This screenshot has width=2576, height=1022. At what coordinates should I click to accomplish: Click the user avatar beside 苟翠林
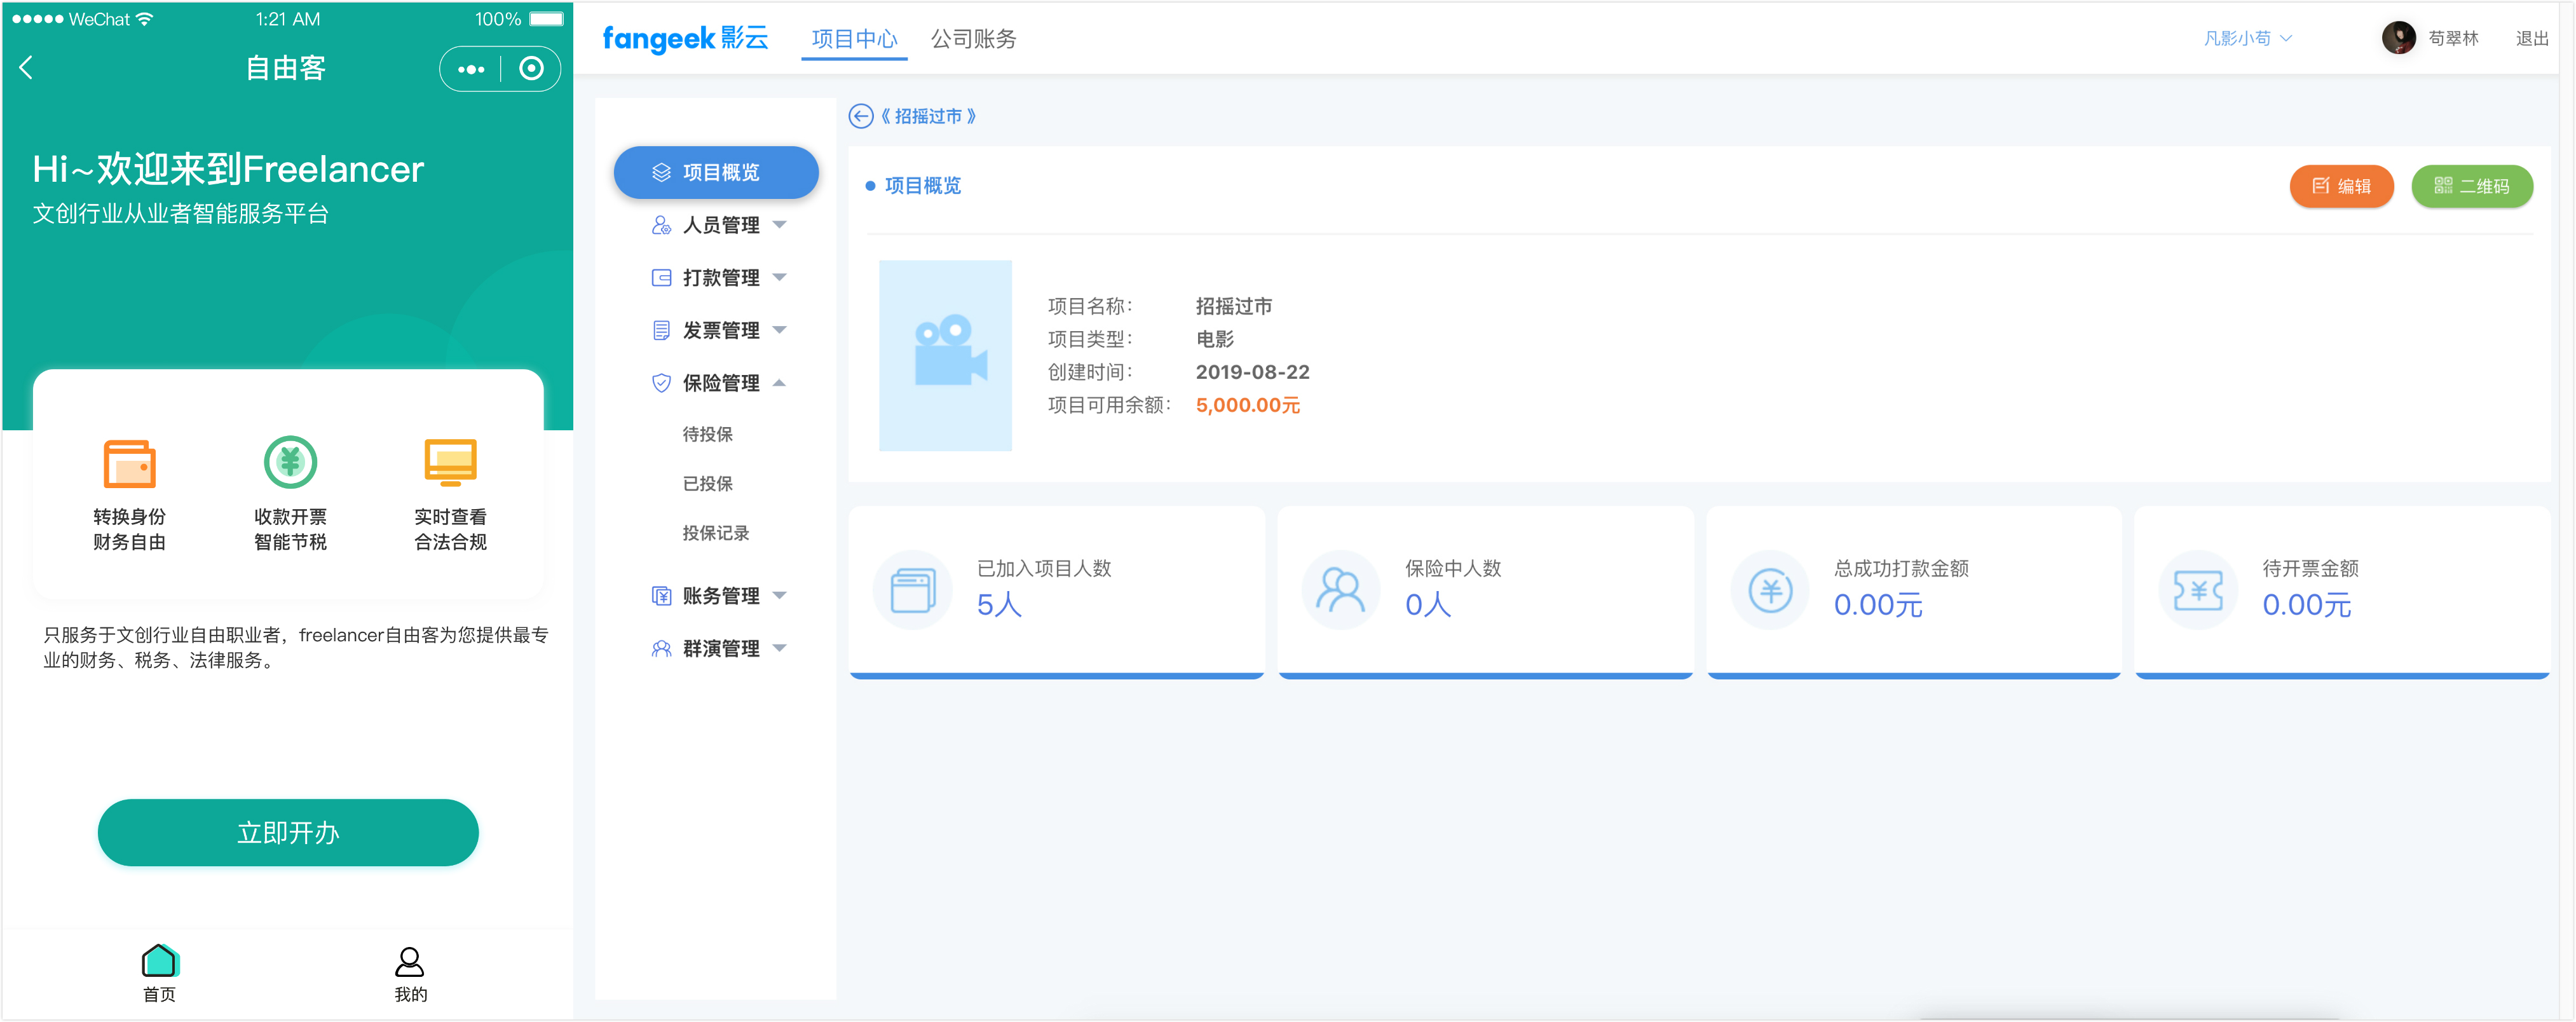2398,38
